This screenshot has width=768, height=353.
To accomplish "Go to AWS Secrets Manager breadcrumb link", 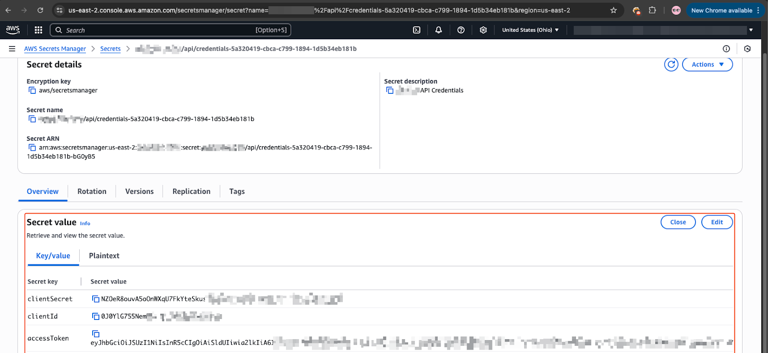I will tap(55, 49).
